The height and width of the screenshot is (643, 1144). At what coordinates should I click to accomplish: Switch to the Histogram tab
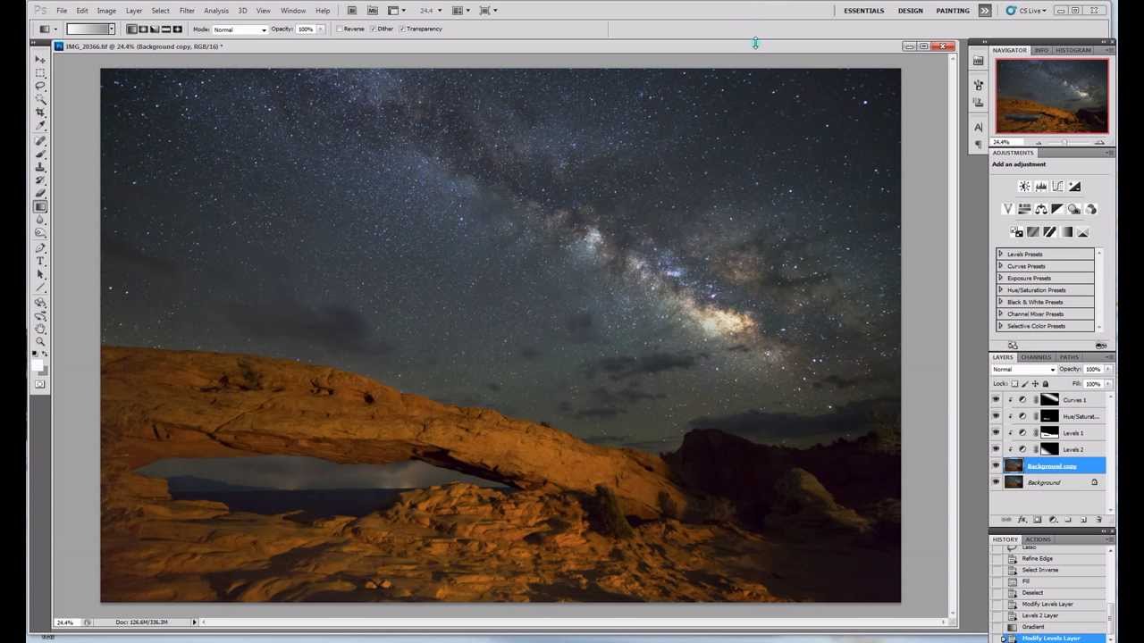click(1073, 50)
